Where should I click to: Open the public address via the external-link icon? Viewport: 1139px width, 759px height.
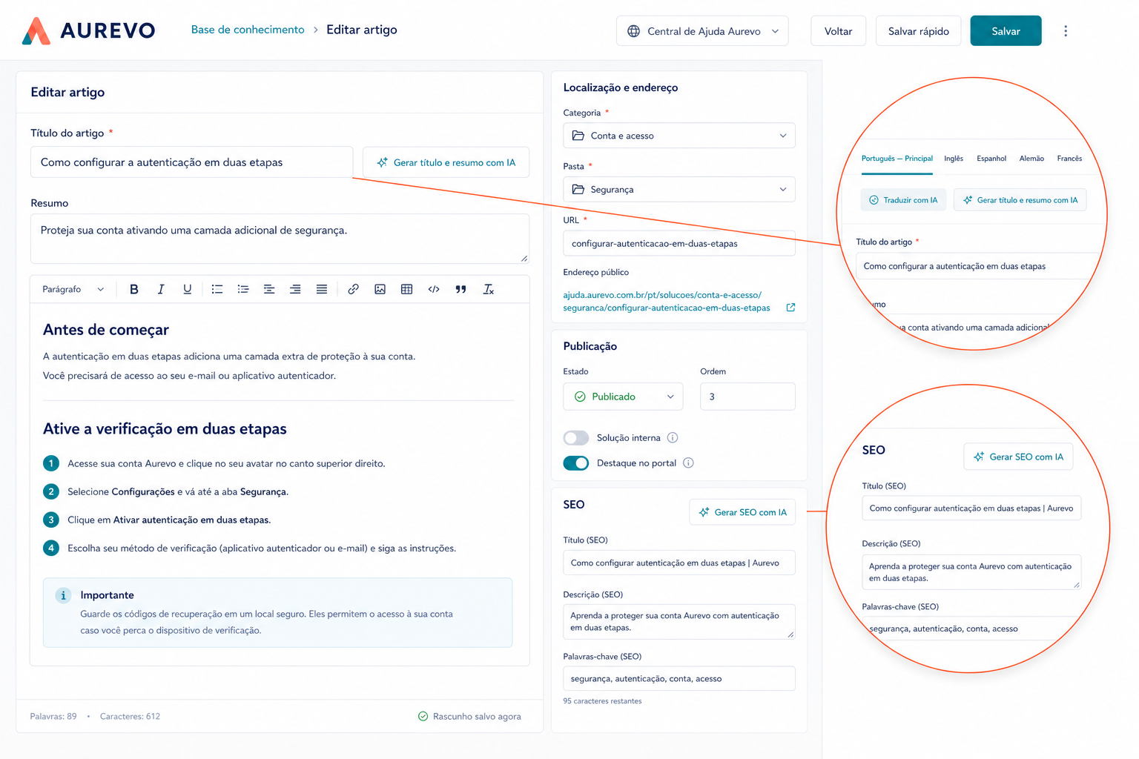(790, 307)
